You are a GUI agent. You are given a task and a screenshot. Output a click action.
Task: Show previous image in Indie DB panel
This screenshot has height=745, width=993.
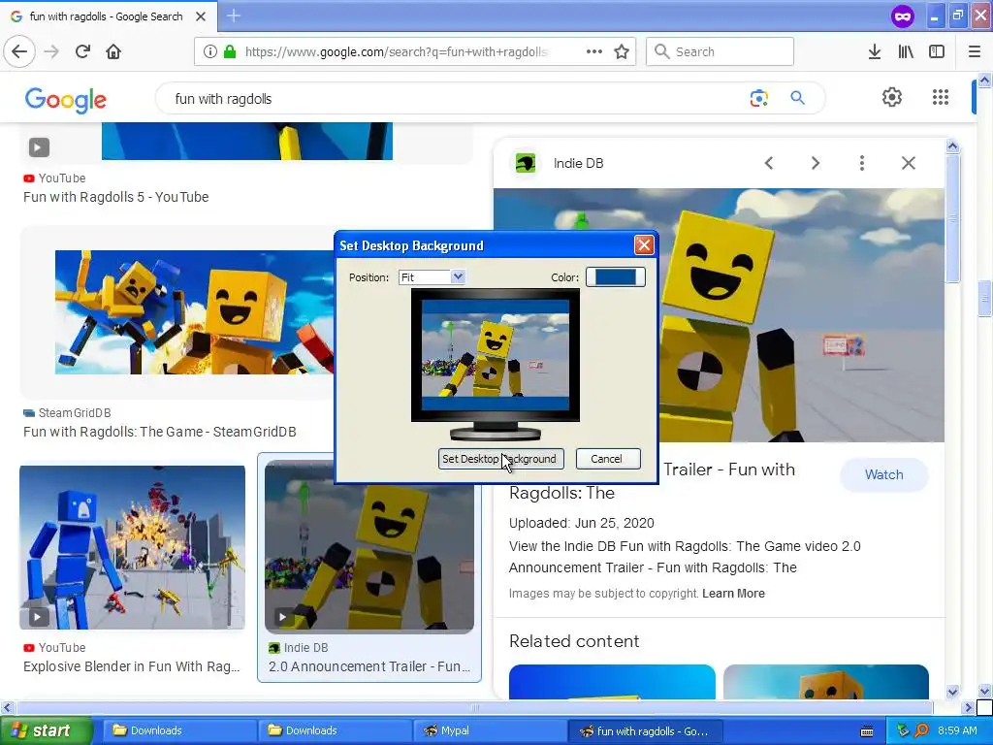[x=769, y=163]
